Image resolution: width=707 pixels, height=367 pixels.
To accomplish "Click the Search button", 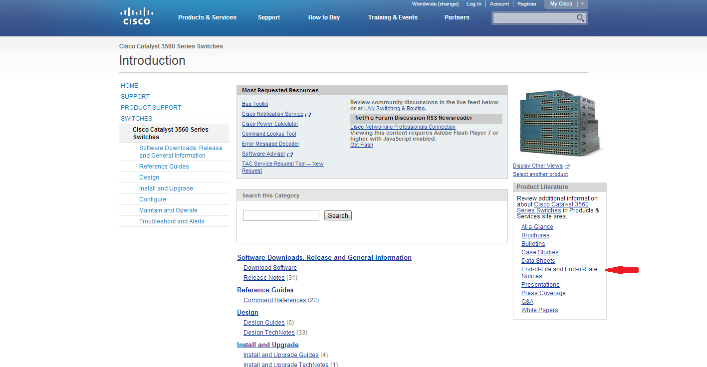I will 338,215.
